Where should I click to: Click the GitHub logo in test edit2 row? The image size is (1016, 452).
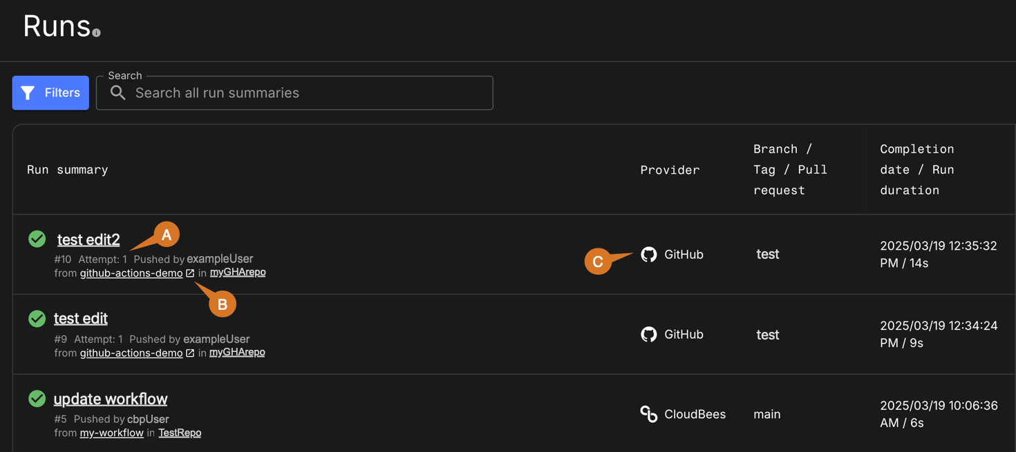648,255
